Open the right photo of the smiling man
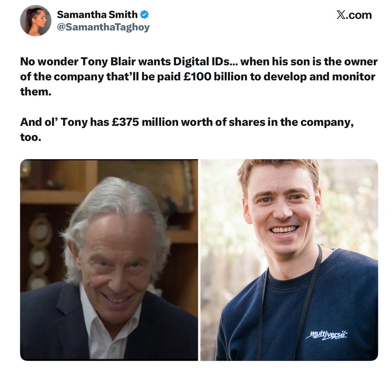Image resolution: width=392 pixels, height=368 pixels. pyautogui.click(x=289, y=260)
